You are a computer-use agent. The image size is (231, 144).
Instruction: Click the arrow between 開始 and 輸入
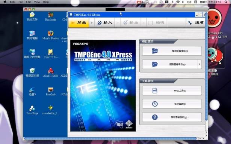pos(92,23)
